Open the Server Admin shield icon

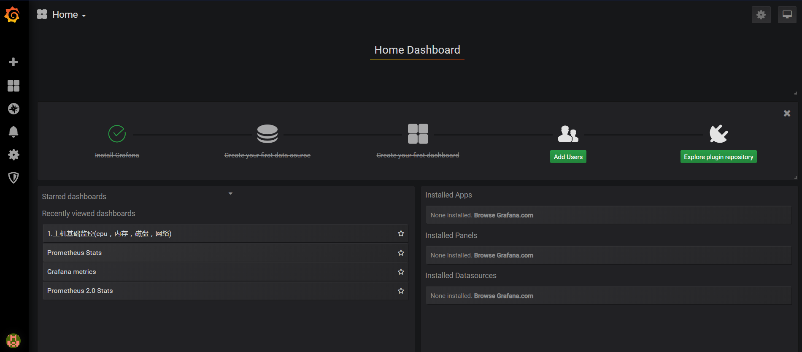(x=14, y=178)
